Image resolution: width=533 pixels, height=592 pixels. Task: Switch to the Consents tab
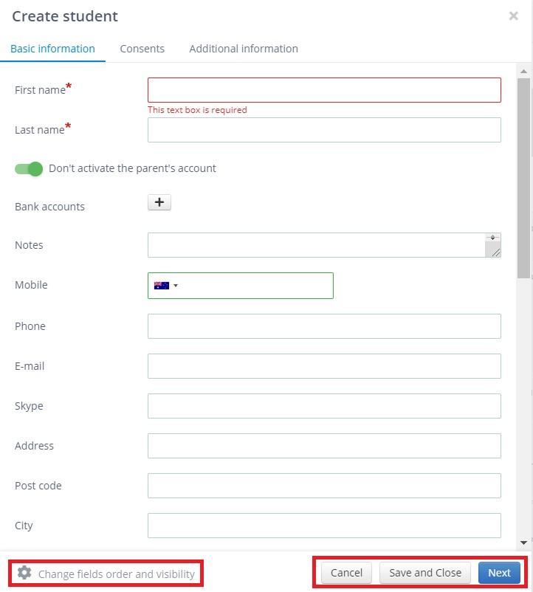tap(142, 49)
